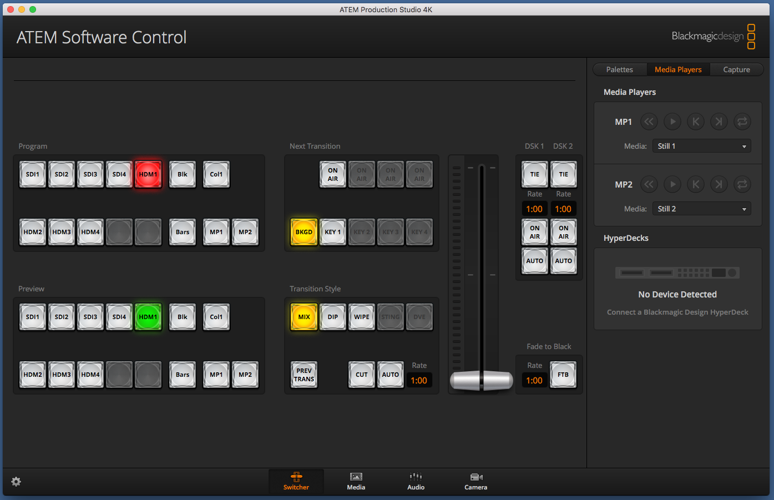Select SDI1 on the Program bus
Viewport: 774px width, 500px height.
33,174
